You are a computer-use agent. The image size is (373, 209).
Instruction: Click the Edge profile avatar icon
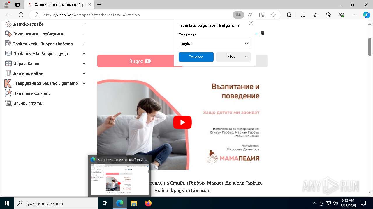coord(6,5)
